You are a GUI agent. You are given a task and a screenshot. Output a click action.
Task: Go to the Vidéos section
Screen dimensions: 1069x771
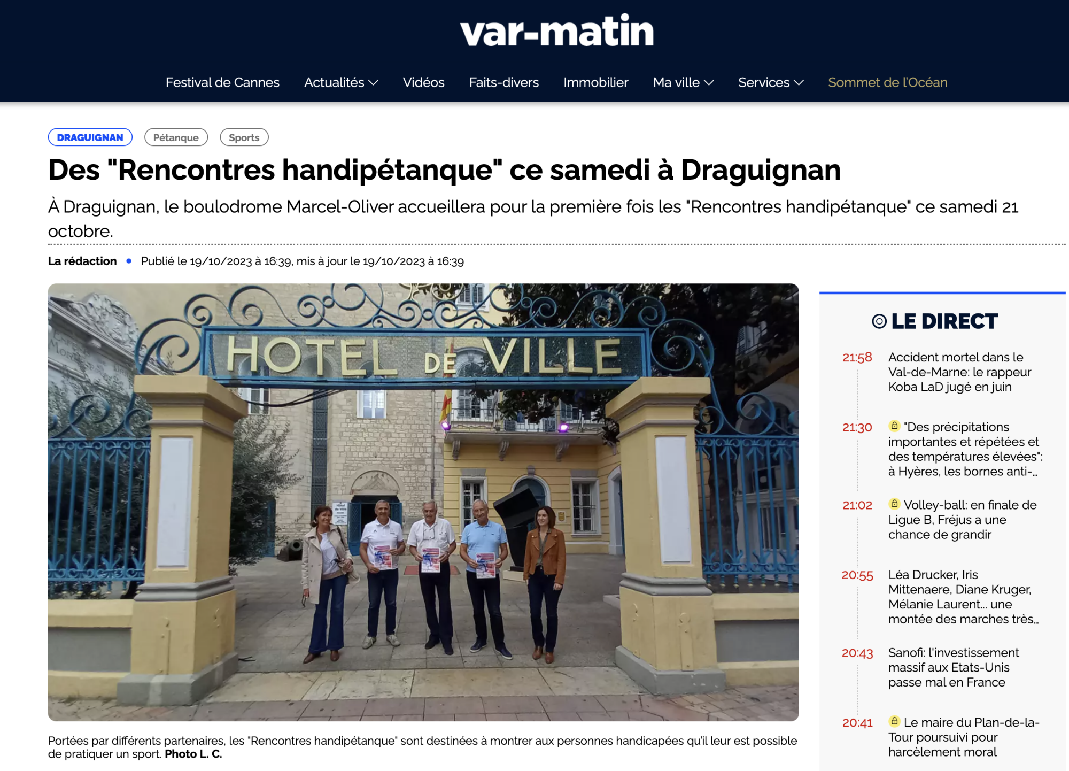(423, 82)
